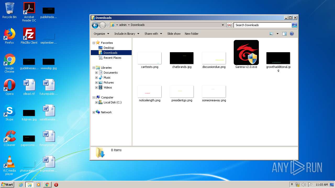Select Garena-v2.0.exe in Downloads
This screenshot has width=335, height=188.
(x=246, y=54)
